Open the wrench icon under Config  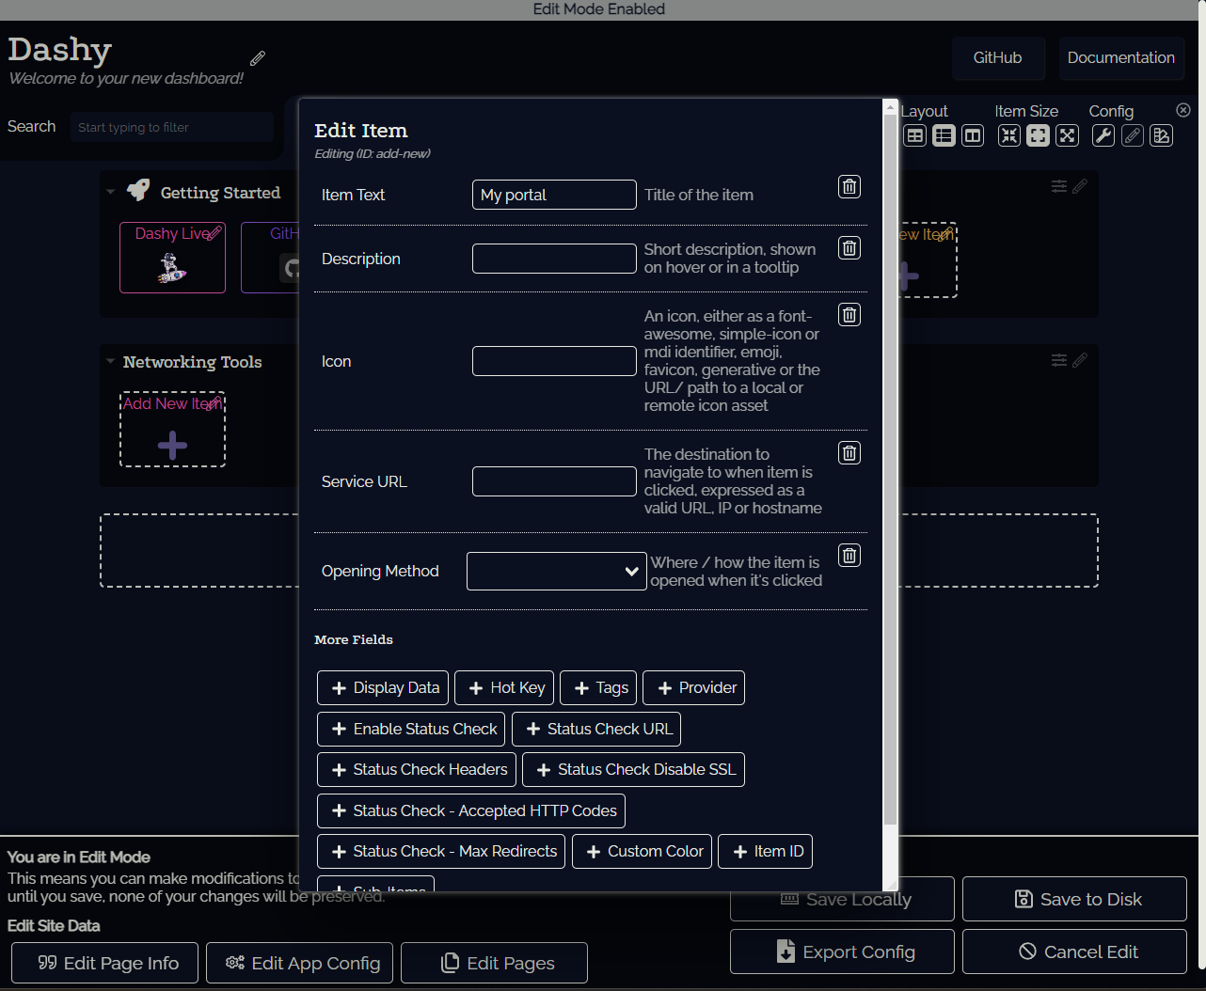pos(1103,135)
